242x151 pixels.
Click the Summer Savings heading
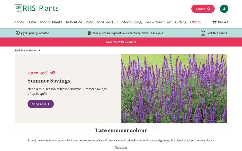point(49,81)
